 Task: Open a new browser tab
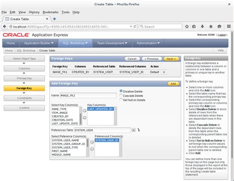pos(54,19)
